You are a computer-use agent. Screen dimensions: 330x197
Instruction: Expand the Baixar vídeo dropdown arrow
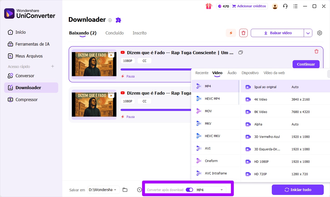tap(308, 33)
